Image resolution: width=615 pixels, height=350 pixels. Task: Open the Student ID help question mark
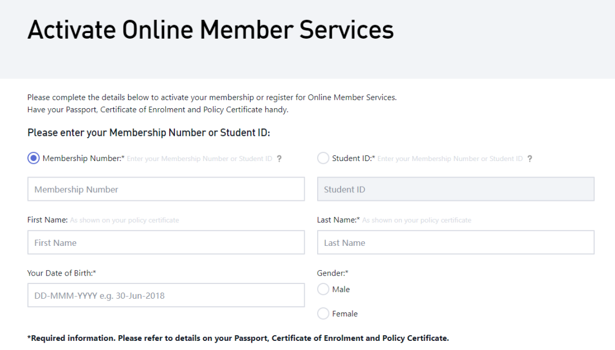click(530, 159)
